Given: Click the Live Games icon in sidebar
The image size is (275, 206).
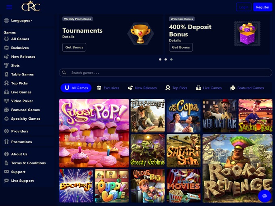Looking at the screenshot, I should (6, 92).
